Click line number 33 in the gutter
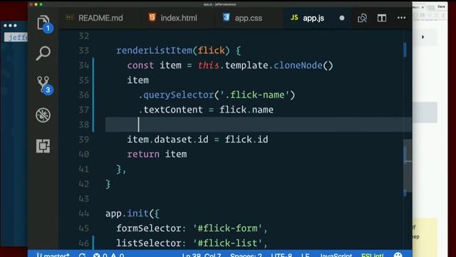 (x=84, y=51)
